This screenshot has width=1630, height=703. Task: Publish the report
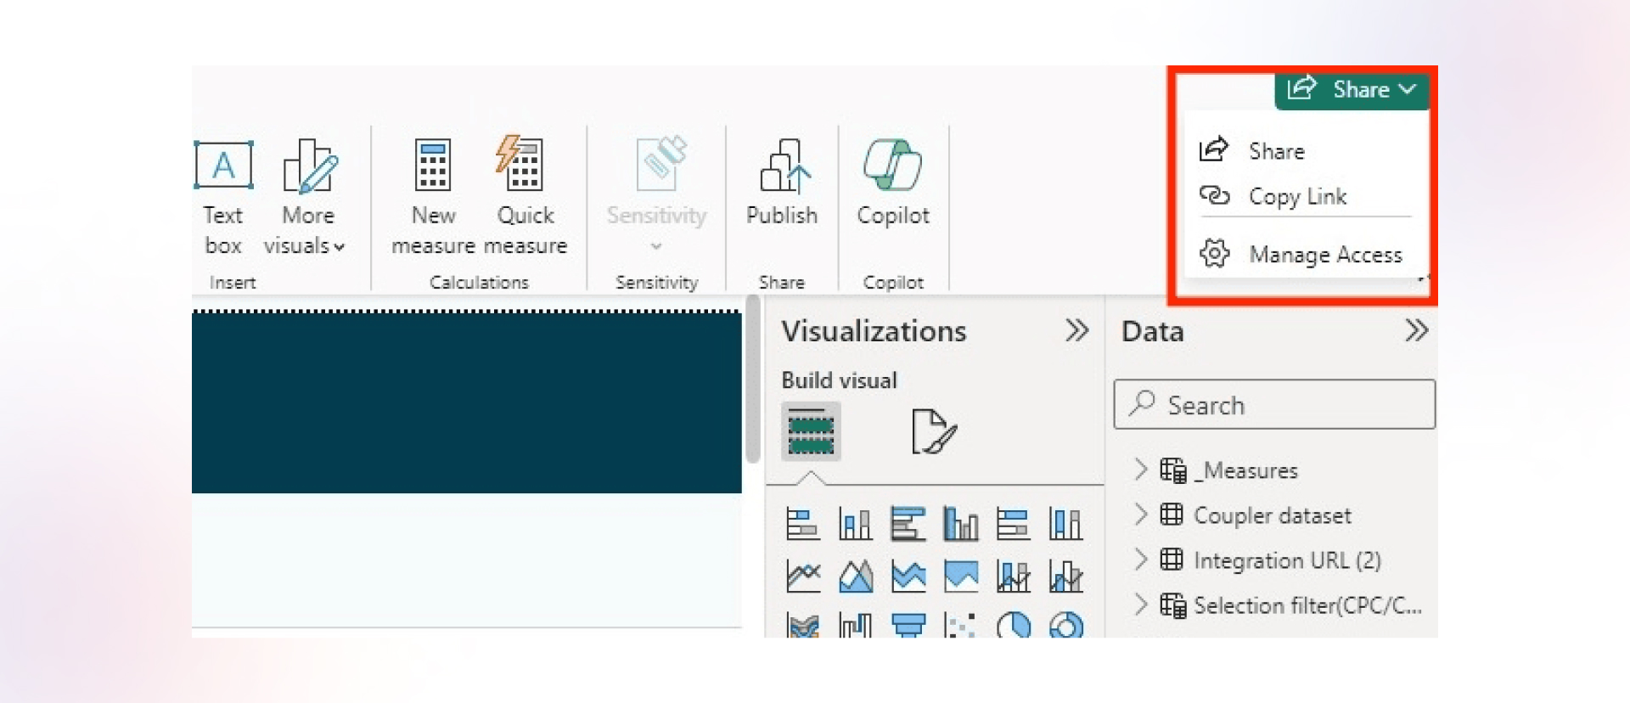(x=782, y=183)
